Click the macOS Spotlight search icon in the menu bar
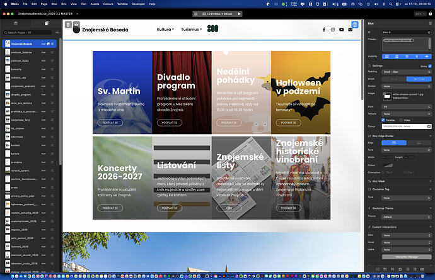The width and height of the screenshot is (435, 280). [391, 4]
